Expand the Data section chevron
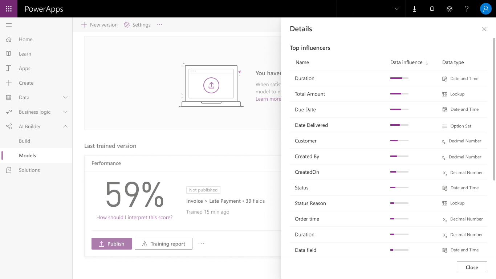The width and height of the screenshot is (496, 279). pos(65,97)
